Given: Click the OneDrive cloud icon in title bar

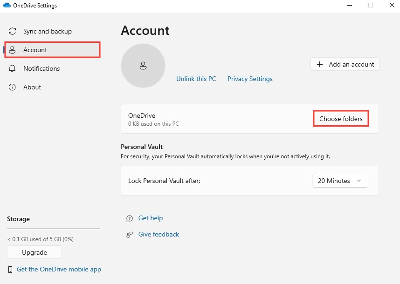Looking at the screenshot, I should click(7, 5).
